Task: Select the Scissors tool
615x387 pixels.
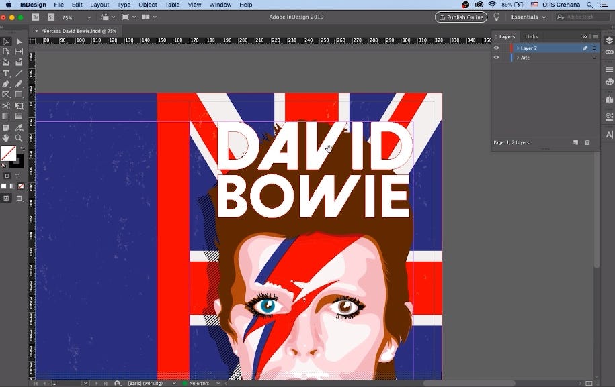Action: tap(6, 106)
